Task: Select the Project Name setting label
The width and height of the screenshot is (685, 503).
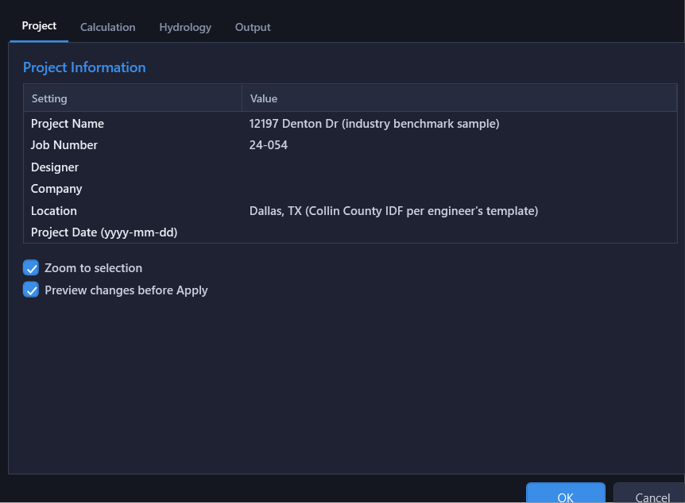Action: click(68, 124)
